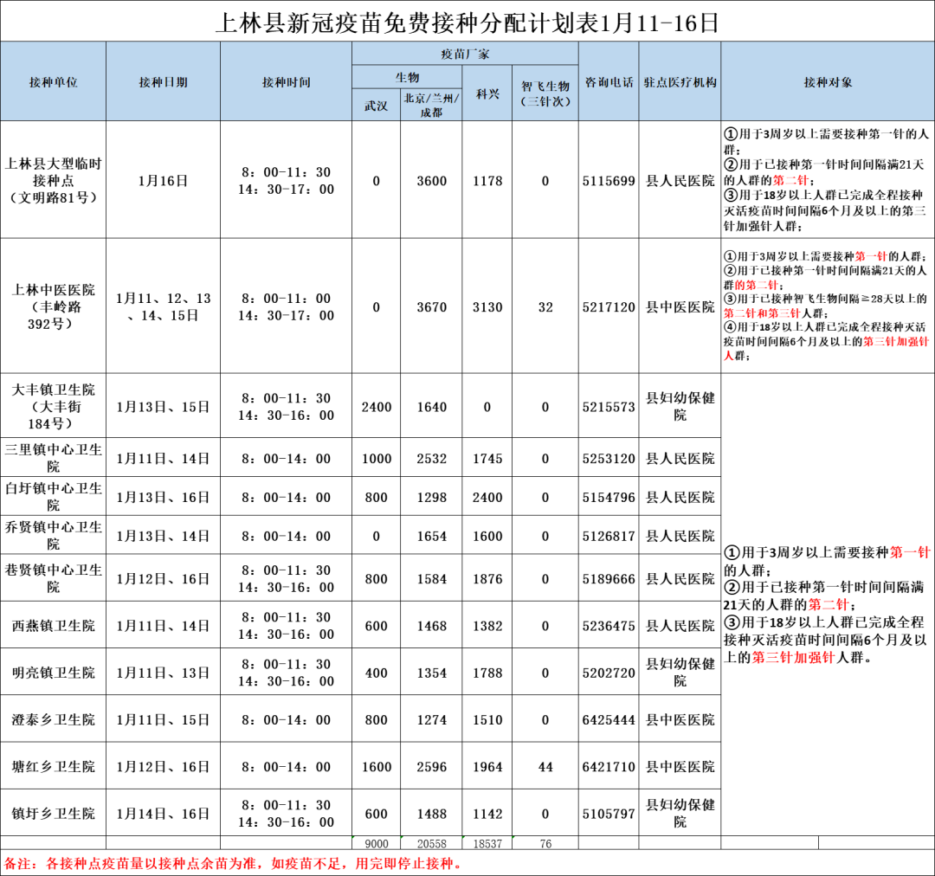Screen dimensions: 935x876
Task: Click the 塘红乡卫生院 row name
Action: pyautogui.click(x=53, y=766)
